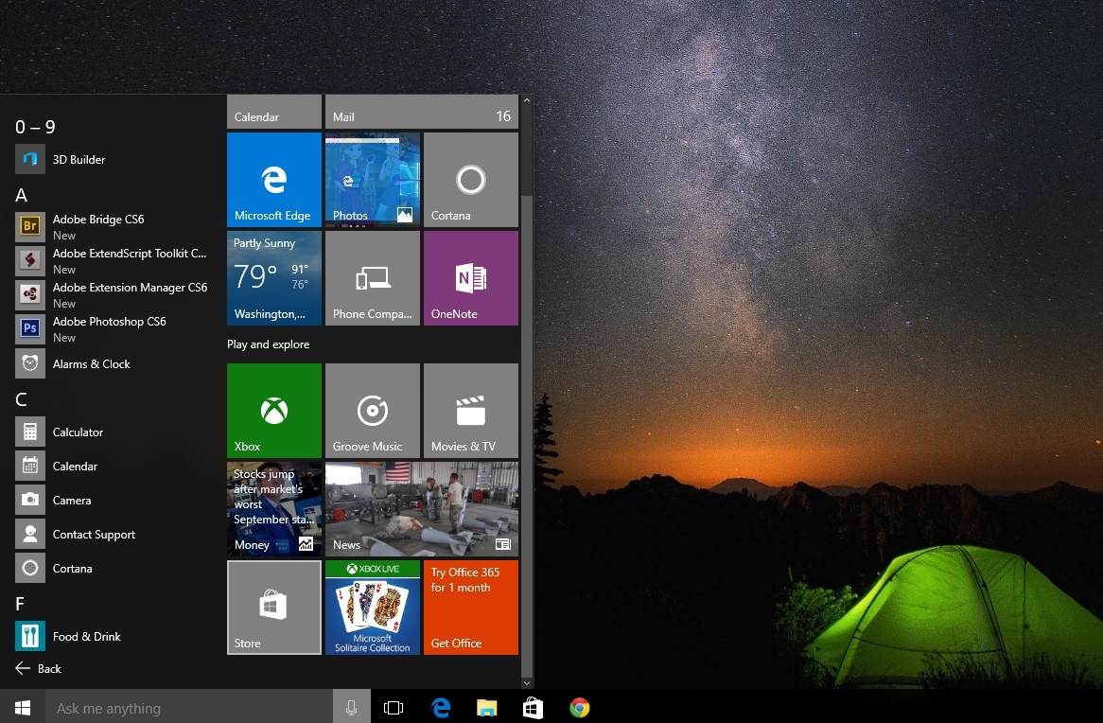Viewport: 1103px width, 723px height.
Task: Launch Google Chrome from the taskbar
Action: coord(580,708)
